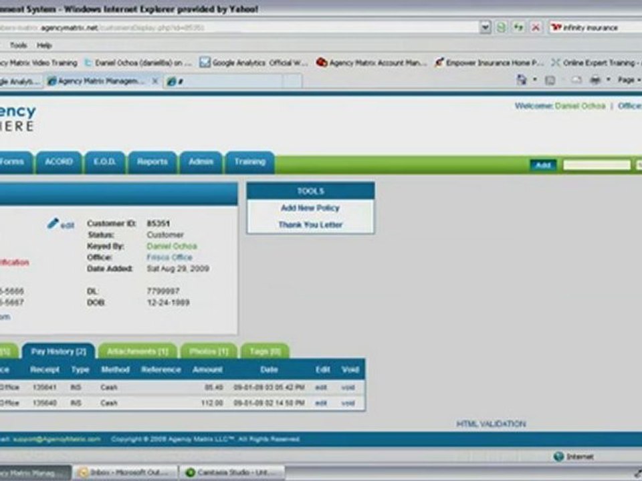Click the Home icon in IE command bar
The width and height of the screenshot is (642, 481).
[522, 79]
